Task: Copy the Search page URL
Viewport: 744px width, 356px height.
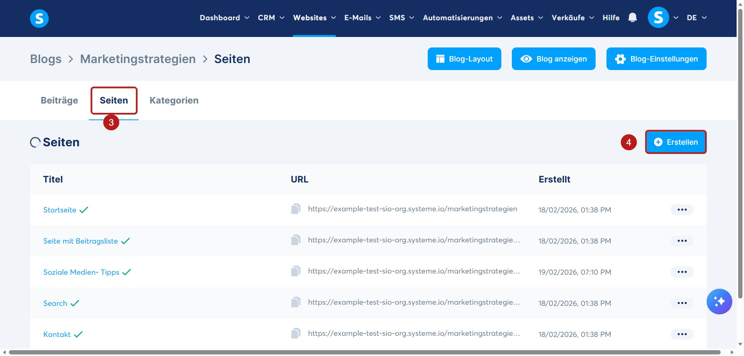Action: pos(296,302)
